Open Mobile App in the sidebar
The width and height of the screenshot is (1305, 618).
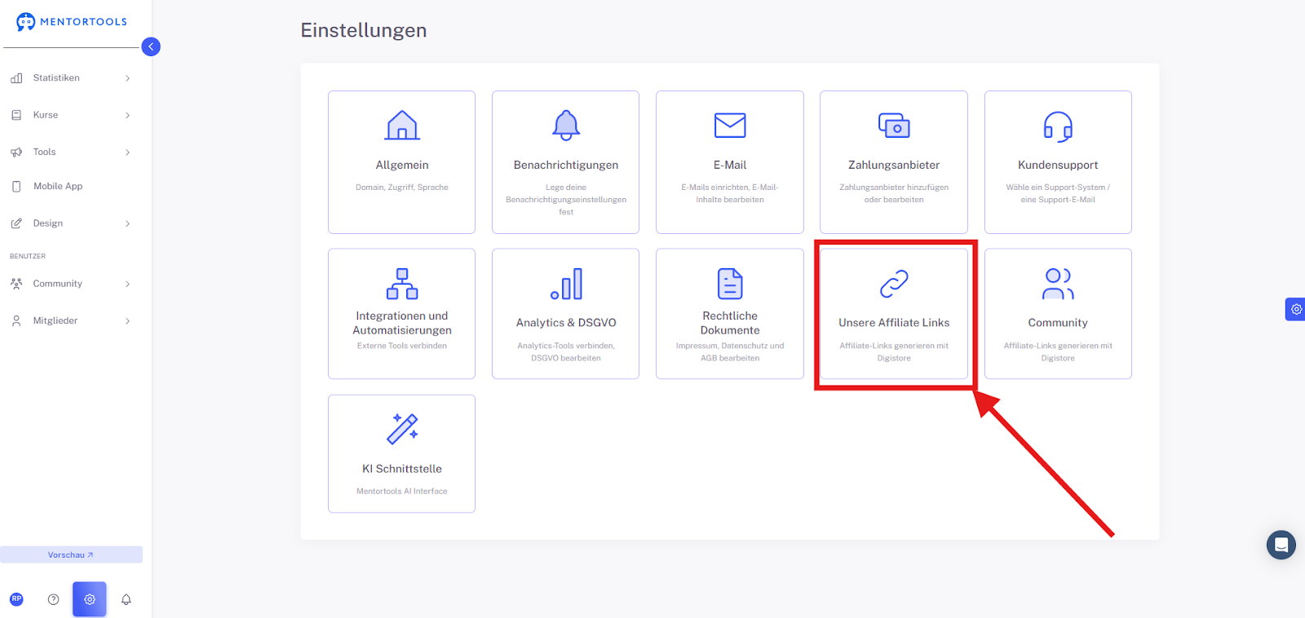[58, 187]
